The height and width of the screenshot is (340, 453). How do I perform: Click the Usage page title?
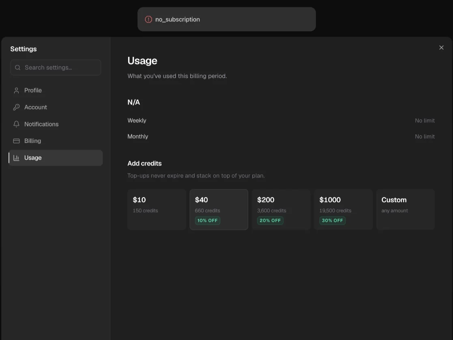[142, 61]
